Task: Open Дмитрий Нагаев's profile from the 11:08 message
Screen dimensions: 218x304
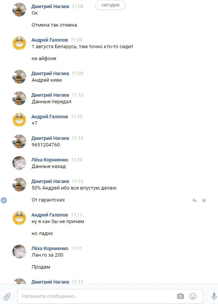Action: pos(50,7)
